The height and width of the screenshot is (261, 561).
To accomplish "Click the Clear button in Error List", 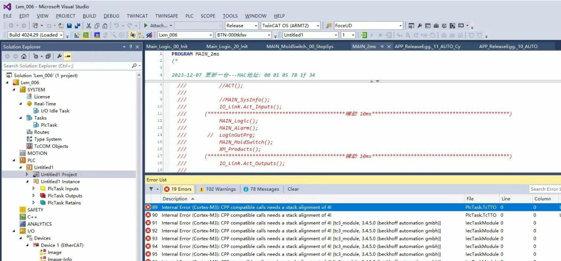I will click(x=293, y=189).
